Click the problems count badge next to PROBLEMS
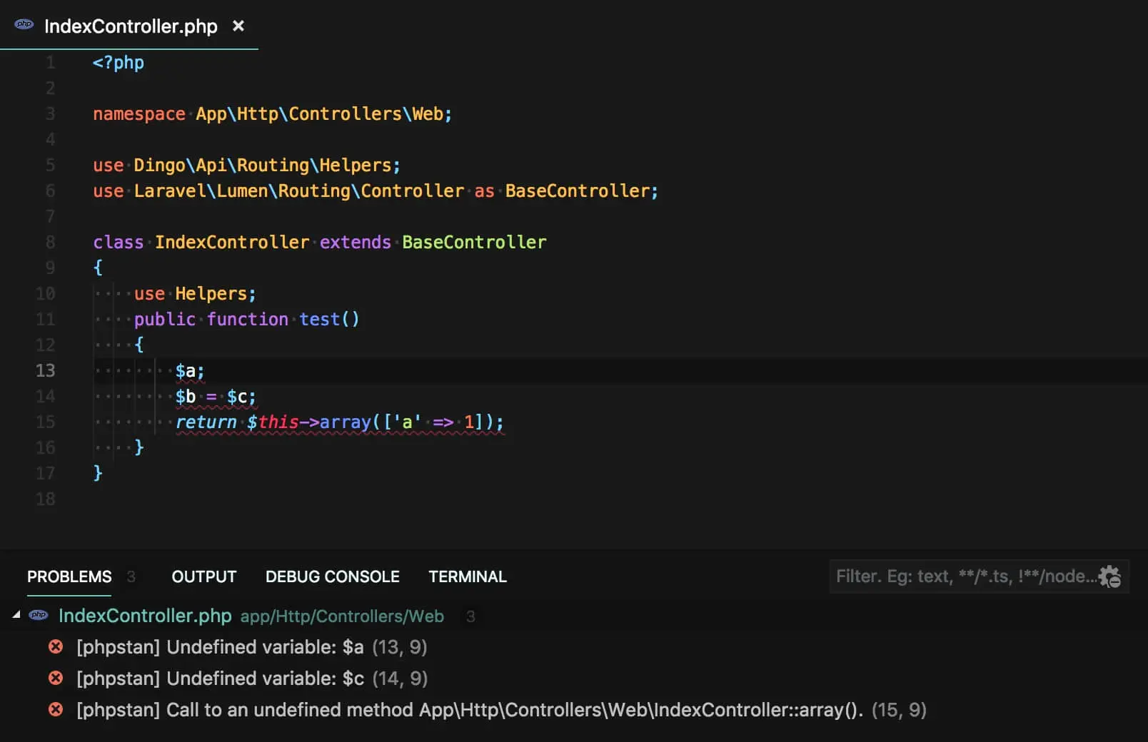This screenshot has height=742, width=1148. pos(131,576)
